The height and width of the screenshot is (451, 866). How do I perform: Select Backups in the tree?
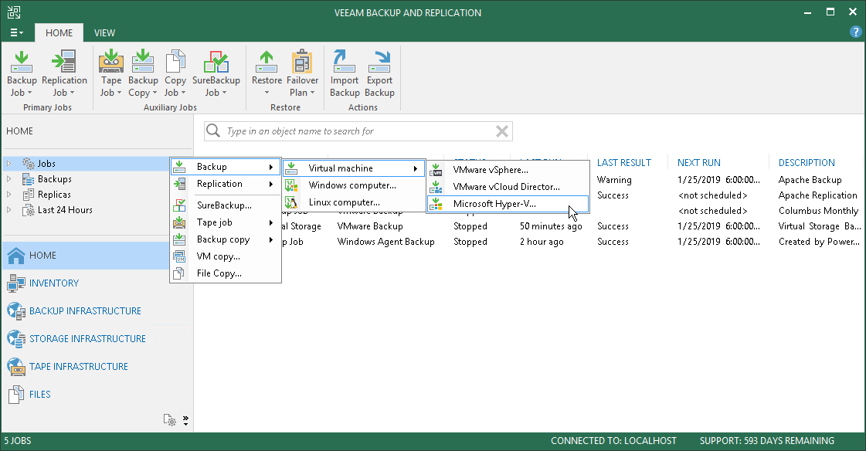tap(54, 179)
